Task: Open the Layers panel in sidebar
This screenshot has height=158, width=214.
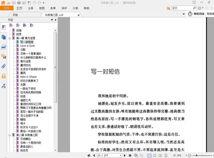Action: point(4,47)
